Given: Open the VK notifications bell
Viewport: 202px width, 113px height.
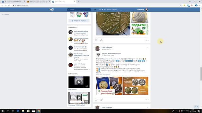Looking at the screenshot, I should click(95, 10).
